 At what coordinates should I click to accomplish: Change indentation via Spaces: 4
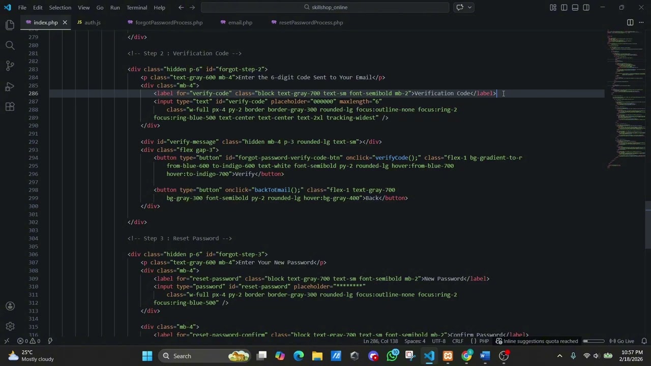pyautogui.click(x=415, y=341)
